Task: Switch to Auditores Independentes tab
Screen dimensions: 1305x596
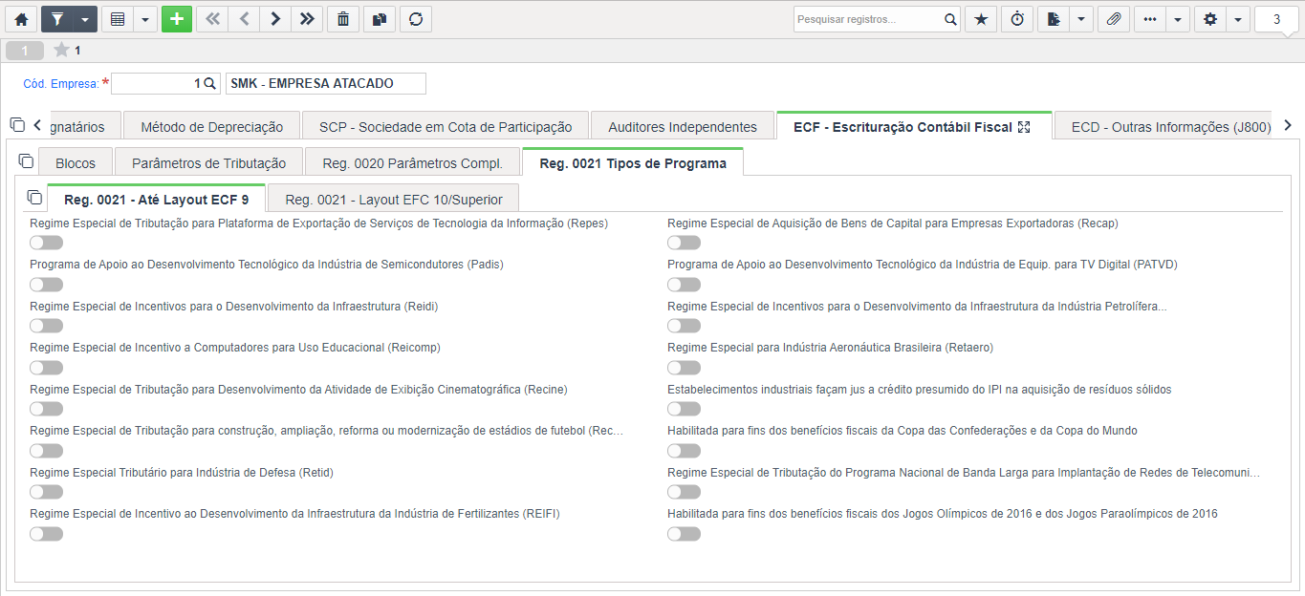Action: pos(683,126)
